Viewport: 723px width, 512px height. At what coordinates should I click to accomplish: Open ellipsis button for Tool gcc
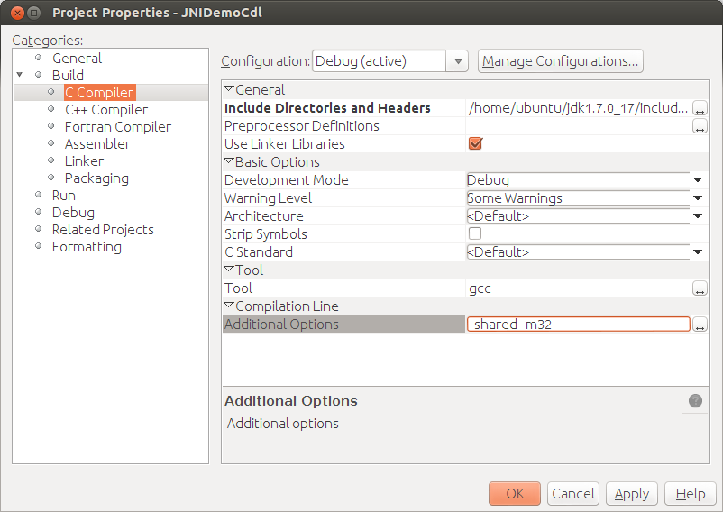tap(700, 288)
